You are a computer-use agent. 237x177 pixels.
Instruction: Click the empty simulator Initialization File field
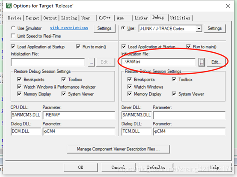48,62
